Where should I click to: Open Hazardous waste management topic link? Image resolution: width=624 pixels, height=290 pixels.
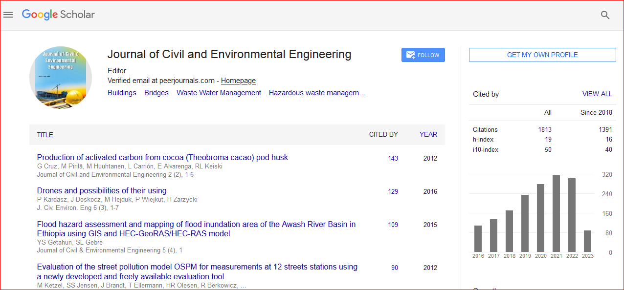pos(317,93)
